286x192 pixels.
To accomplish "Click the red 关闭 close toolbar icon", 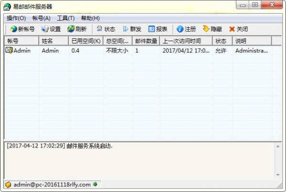I will pyautogui.click(x=232, y=29).
